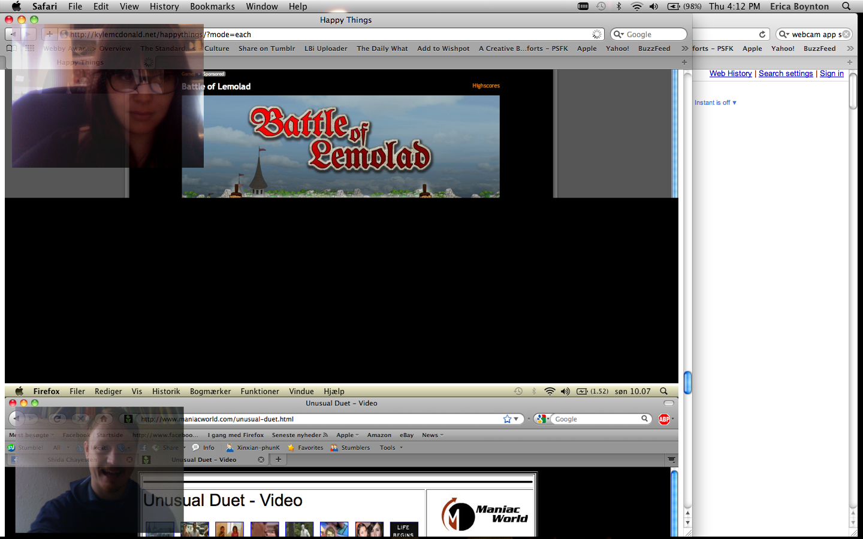Click the Battle of Lemolad game banner
The width and height of the screenshot is (863, 539).
click(340, 146)
